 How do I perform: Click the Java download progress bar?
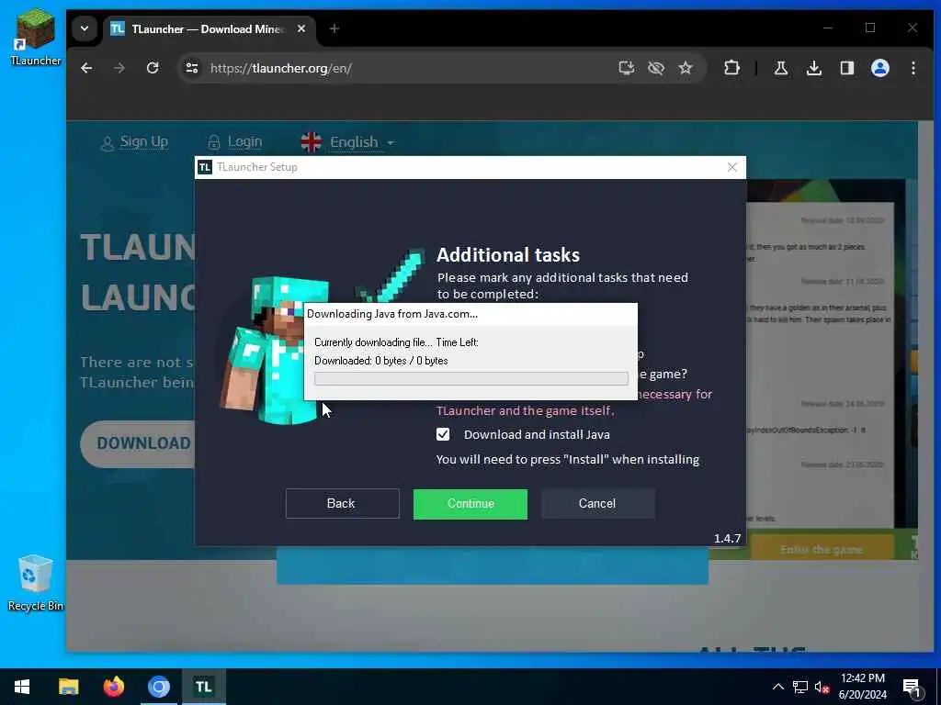pos(471,379)
